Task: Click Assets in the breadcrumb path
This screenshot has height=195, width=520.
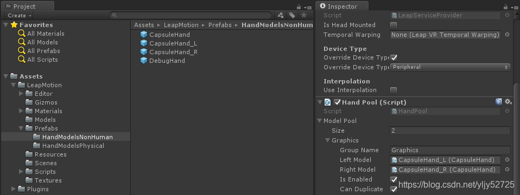Action: [144, 25]
